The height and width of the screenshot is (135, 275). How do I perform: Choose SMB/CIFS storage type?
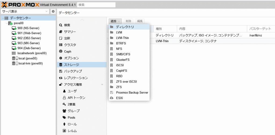129,54
